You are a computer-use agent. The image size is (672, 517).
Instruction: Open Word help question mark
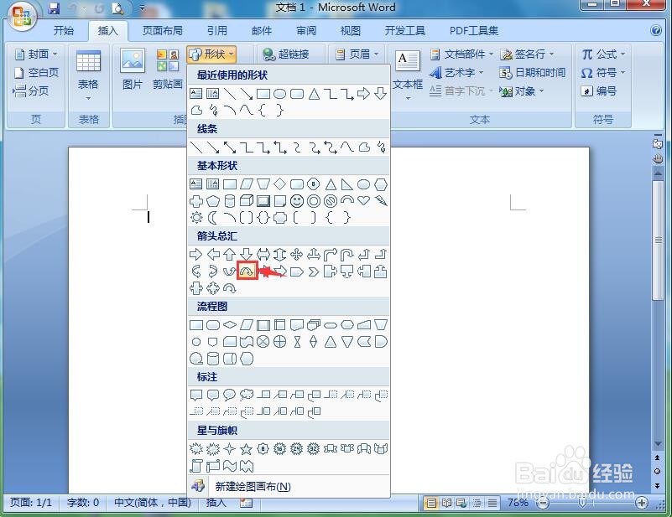click(x=656, y=30)
